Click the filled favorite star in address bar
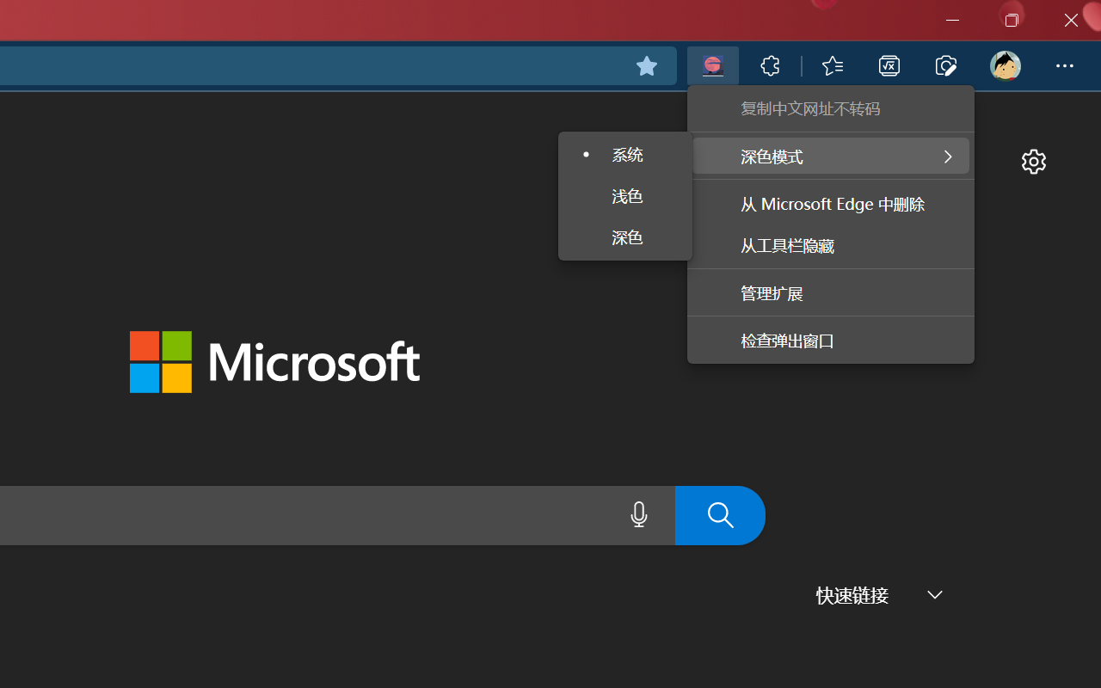Viewport: 1101px width, 688px height. (x=647, y=65)
